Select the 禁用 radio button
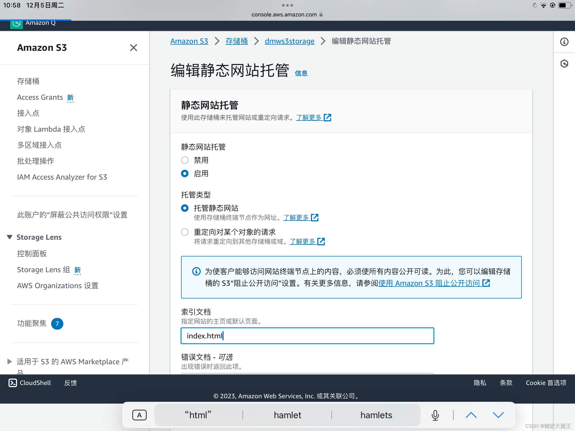The image size is (575, 431). point(185,160)
